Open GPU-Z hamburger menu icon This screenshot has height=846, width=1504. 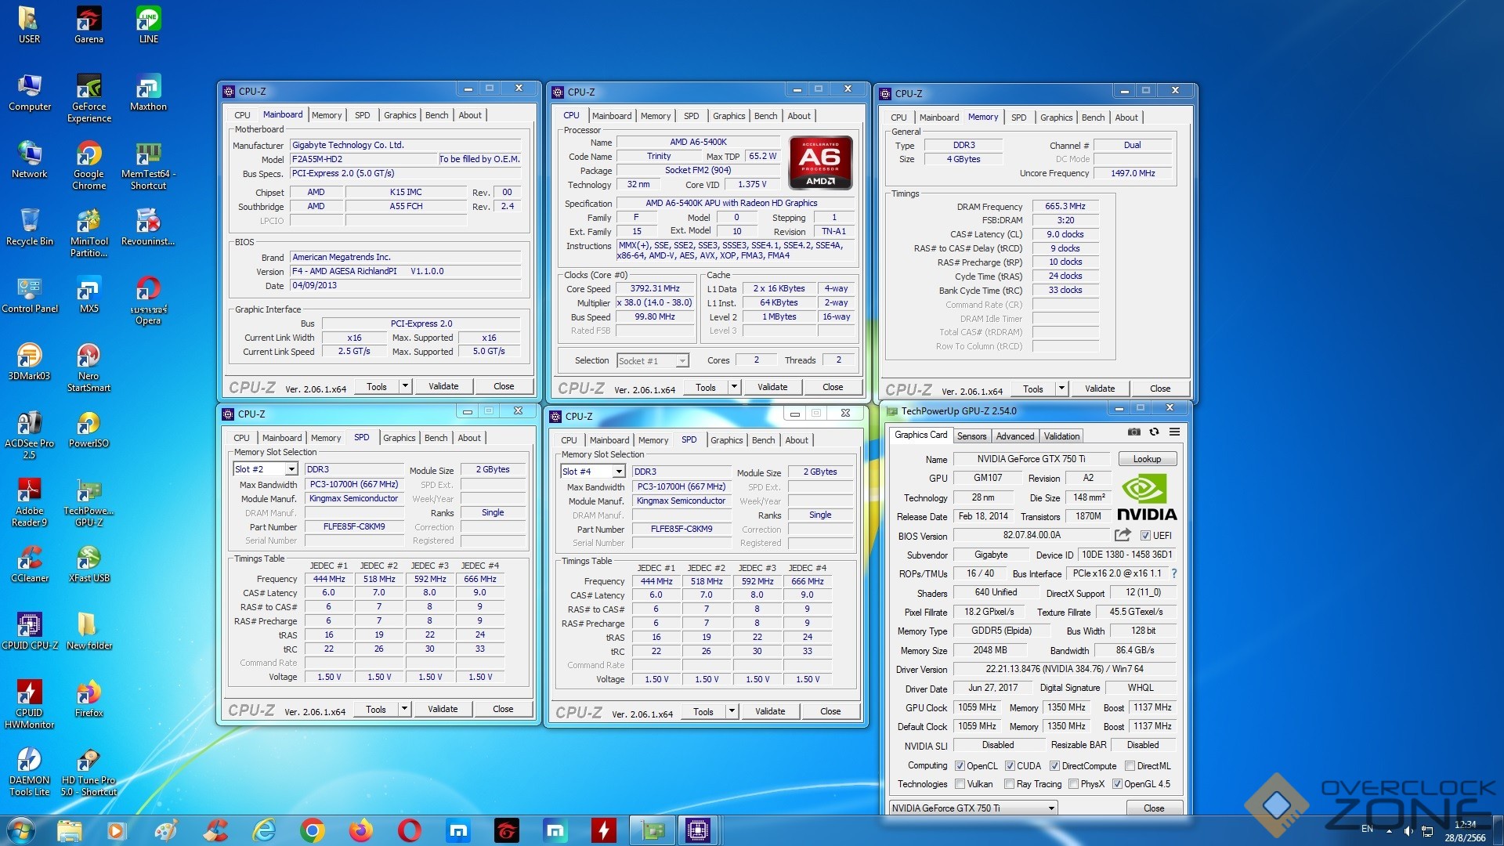point(1174,432)
